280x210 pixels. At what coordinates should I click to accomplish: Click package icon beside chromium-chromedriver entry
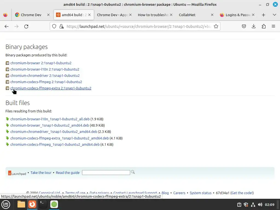[x=7, y=75]
